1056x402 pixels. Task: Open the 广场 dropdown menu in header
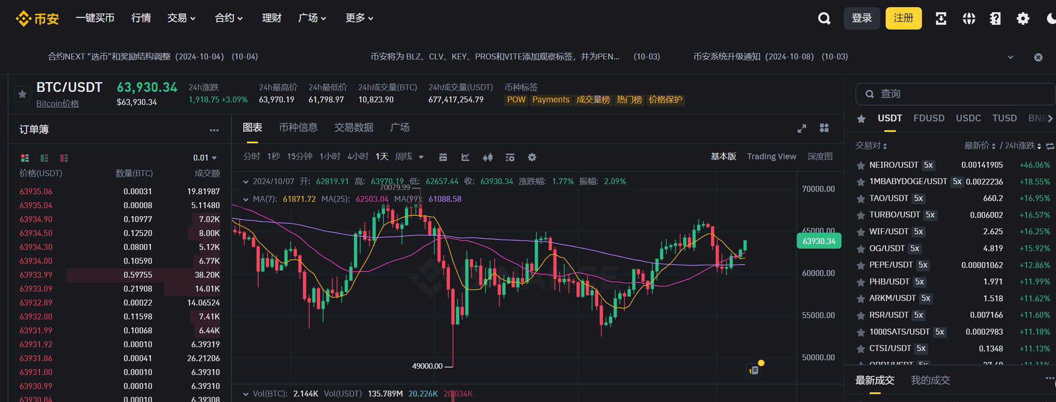pyautogui.click(x=312, y=18)
